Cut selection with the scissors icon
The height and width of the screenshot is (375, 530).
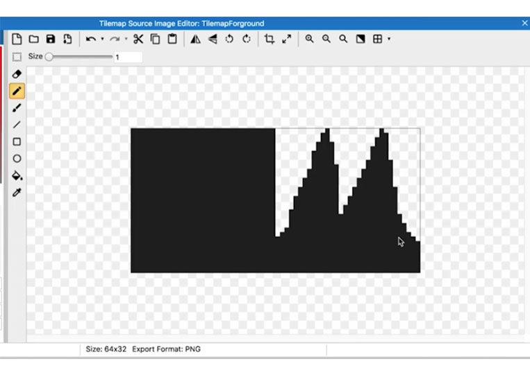(138, 39)
